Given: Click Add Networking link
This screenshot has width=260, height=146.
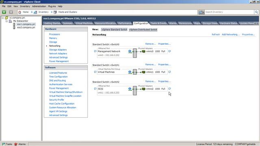Looking at the screenshot, I should tap(231, 34).
